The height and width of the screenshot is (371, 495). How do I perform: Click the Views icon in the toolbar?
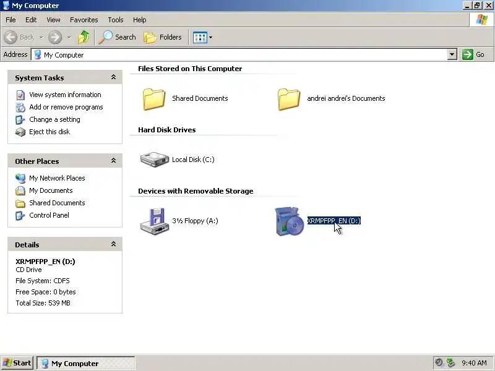pyautogui.click(x=200, y=37)
